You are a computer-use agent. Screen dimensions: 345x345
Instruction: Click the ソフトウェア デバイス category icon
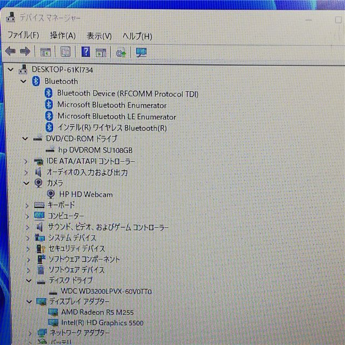click(x=41, y=270)
